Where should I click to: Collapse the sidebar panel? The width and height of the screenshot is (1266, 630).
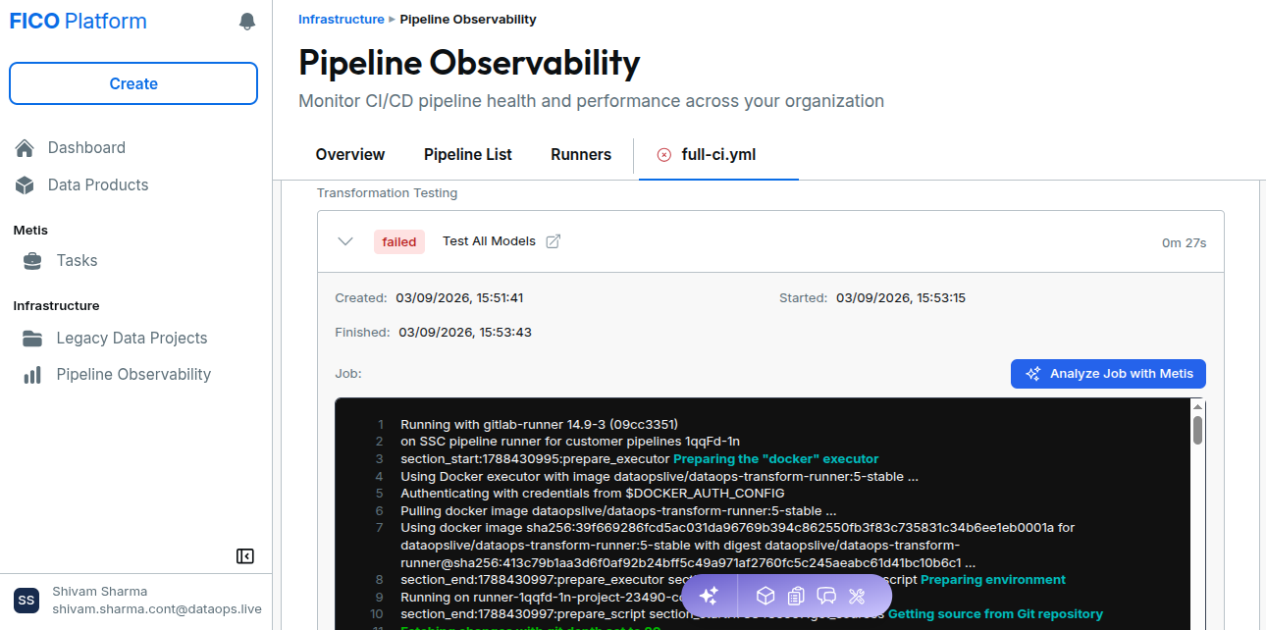click(245, 556)
